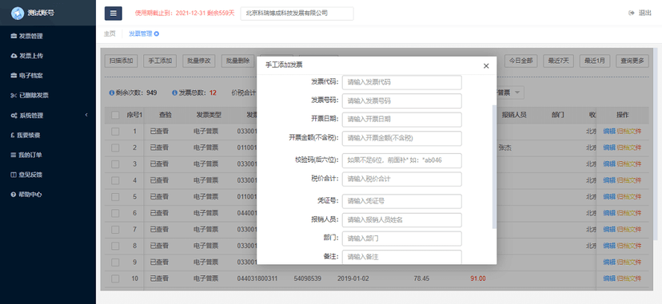Tick the checkbox for row 9
Viewport: 662px width, 304px height.
coord(115,262)
